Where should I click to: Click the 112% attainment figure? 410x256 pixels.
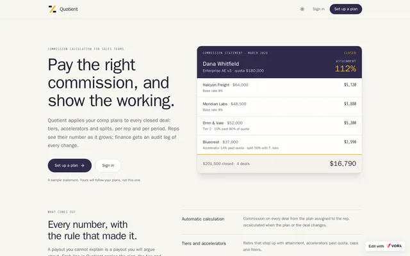tap(345, 68)
